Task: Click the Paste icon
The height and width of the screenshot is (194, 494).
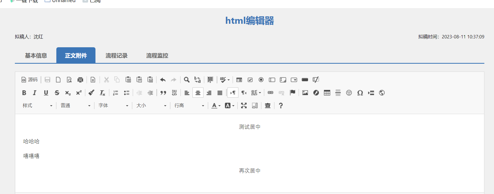Action: click(x=128, y=80)
